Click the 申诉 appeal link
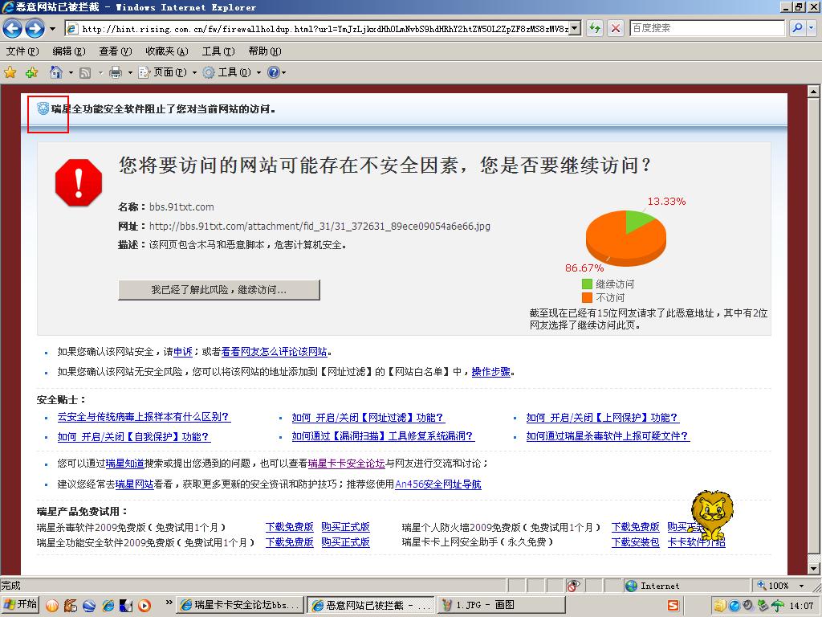Image resolution: width=822 pixels, height=617 pixels. click(183, 352)
